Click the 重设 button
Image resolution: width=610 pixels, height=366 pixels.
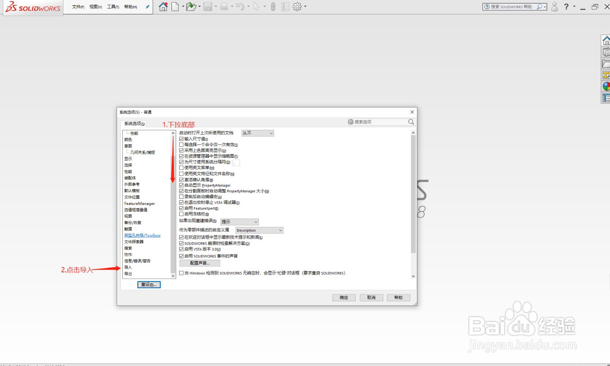coord(149,284)
